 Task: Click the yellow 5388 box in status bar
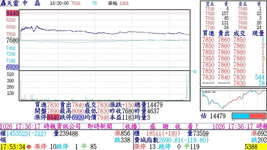click(x=255, y=147)
